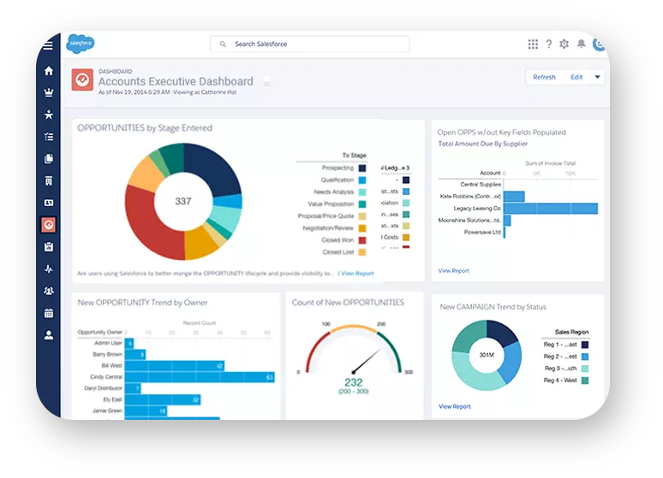The image size is (663, 478).
Task: Click the donut center total 337
Action: (x=183, y=202)
